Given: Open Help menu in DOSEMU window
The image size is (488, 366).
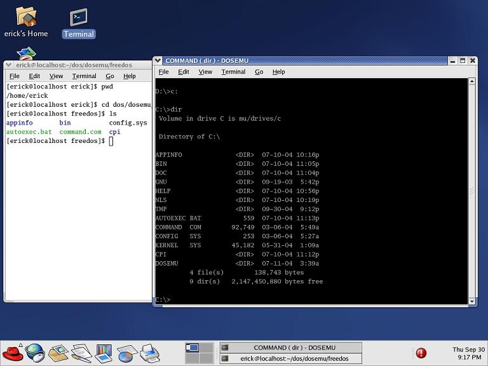Looking at the screenshot, I should pyautogui.click(x=278, y=72).
